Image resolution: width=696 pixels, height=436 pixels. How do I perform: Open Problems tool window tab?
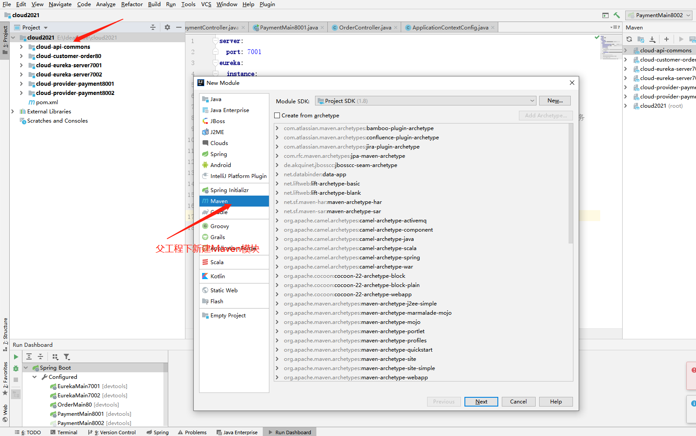click(192, 432)
